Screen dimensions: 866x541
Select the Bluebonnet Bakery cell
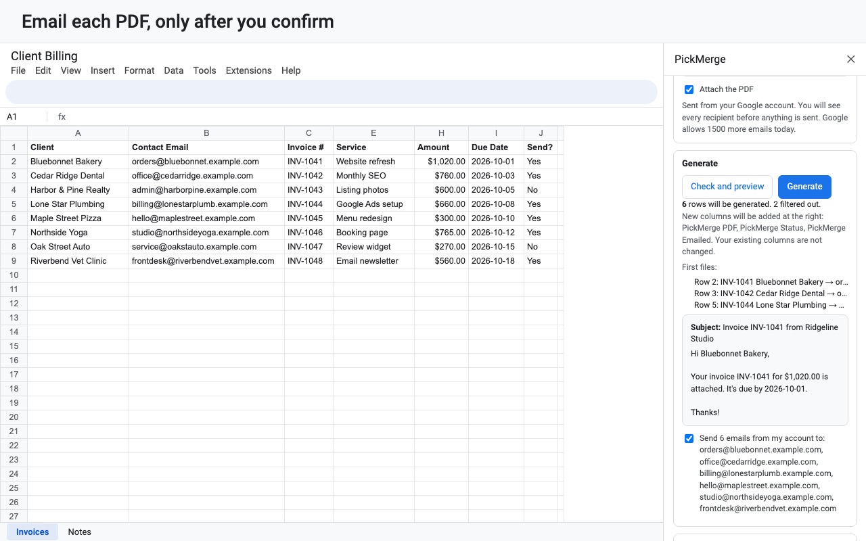[78, 162]
